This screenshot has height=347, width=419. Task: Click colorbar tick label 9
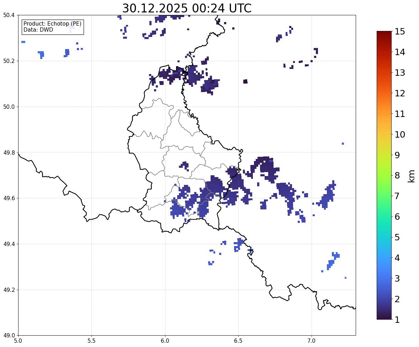coord(397,155)
